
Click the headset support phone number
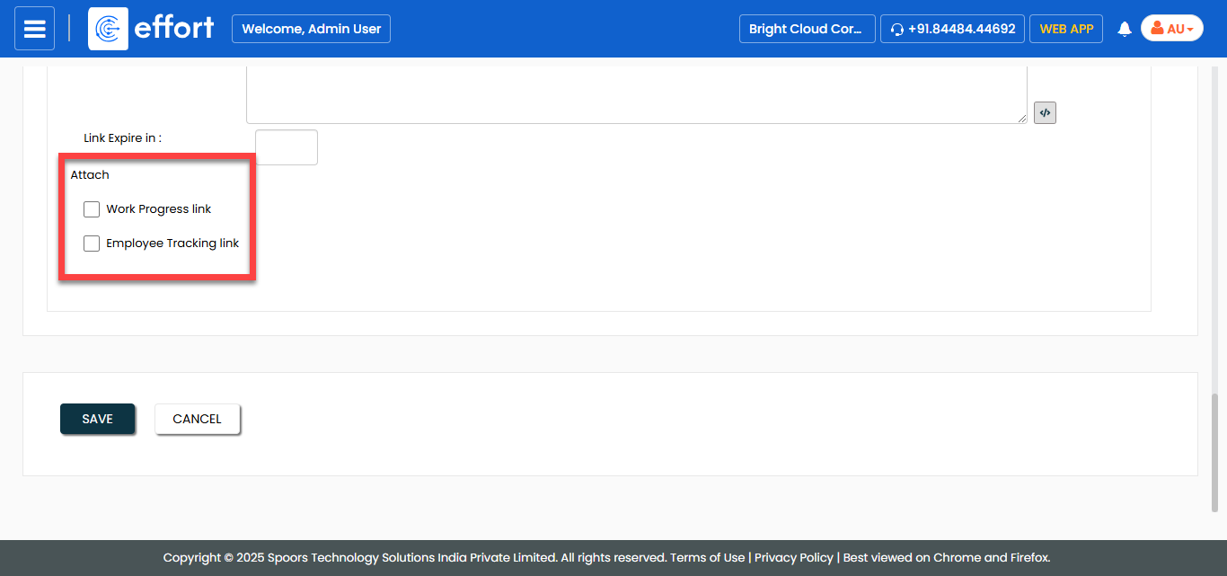pos(952,29)
